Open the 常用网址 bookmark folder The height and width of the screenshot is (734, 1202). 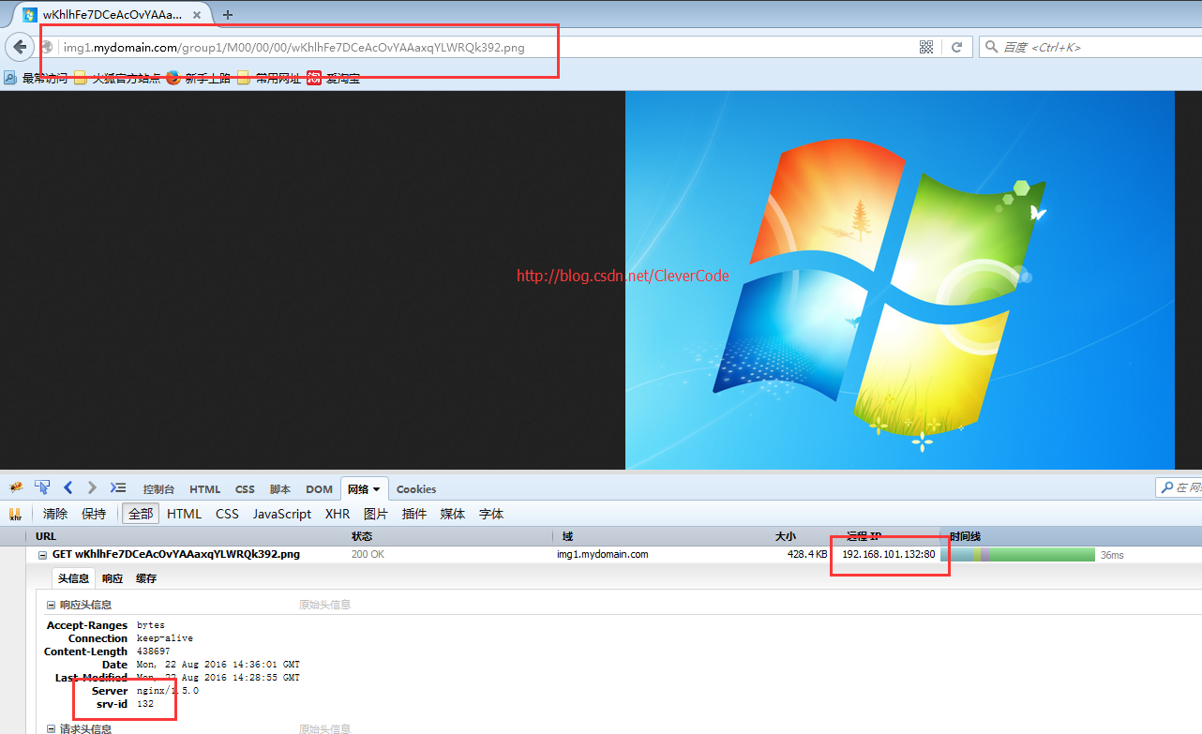click(x=269, y=79)
